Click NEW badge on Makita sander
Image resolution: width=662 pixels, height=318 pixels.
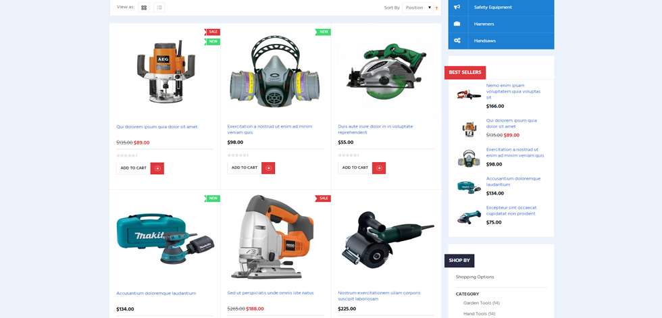pyautogui.click(x=212, y=198)
